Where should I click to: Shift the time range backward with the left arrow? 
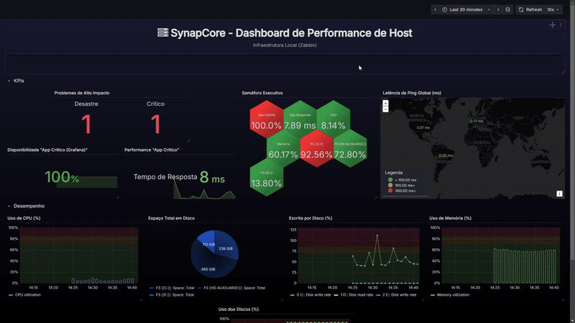pyautogui.click(x=435, y=10)
